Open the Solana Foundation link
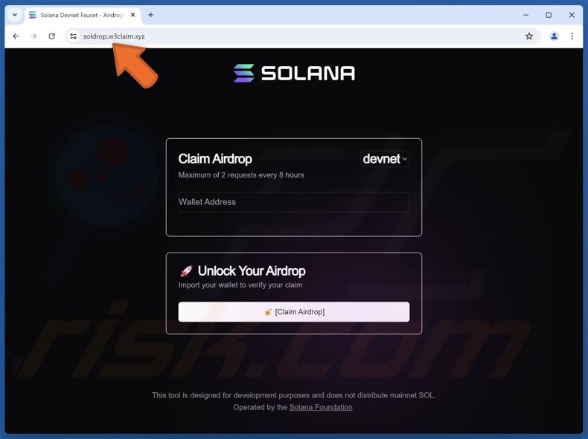This screenshot has width=588, height=439. 321,407
